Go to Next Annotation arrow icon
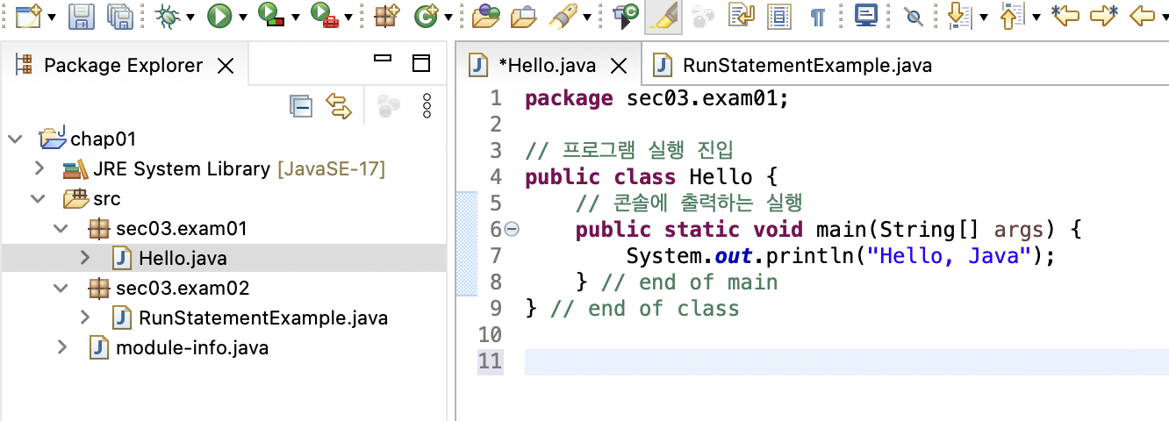Viewport: 1169px width, 421px height. pyautogui.click(x=958, y=15)
